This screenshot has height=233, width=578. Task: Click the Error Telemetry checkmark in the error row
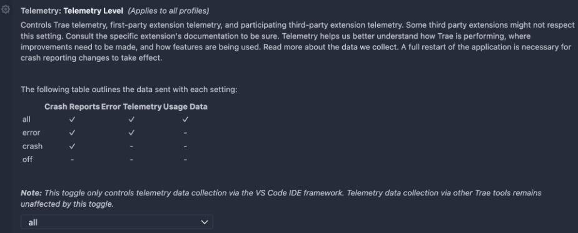click(x=131, y=133)
